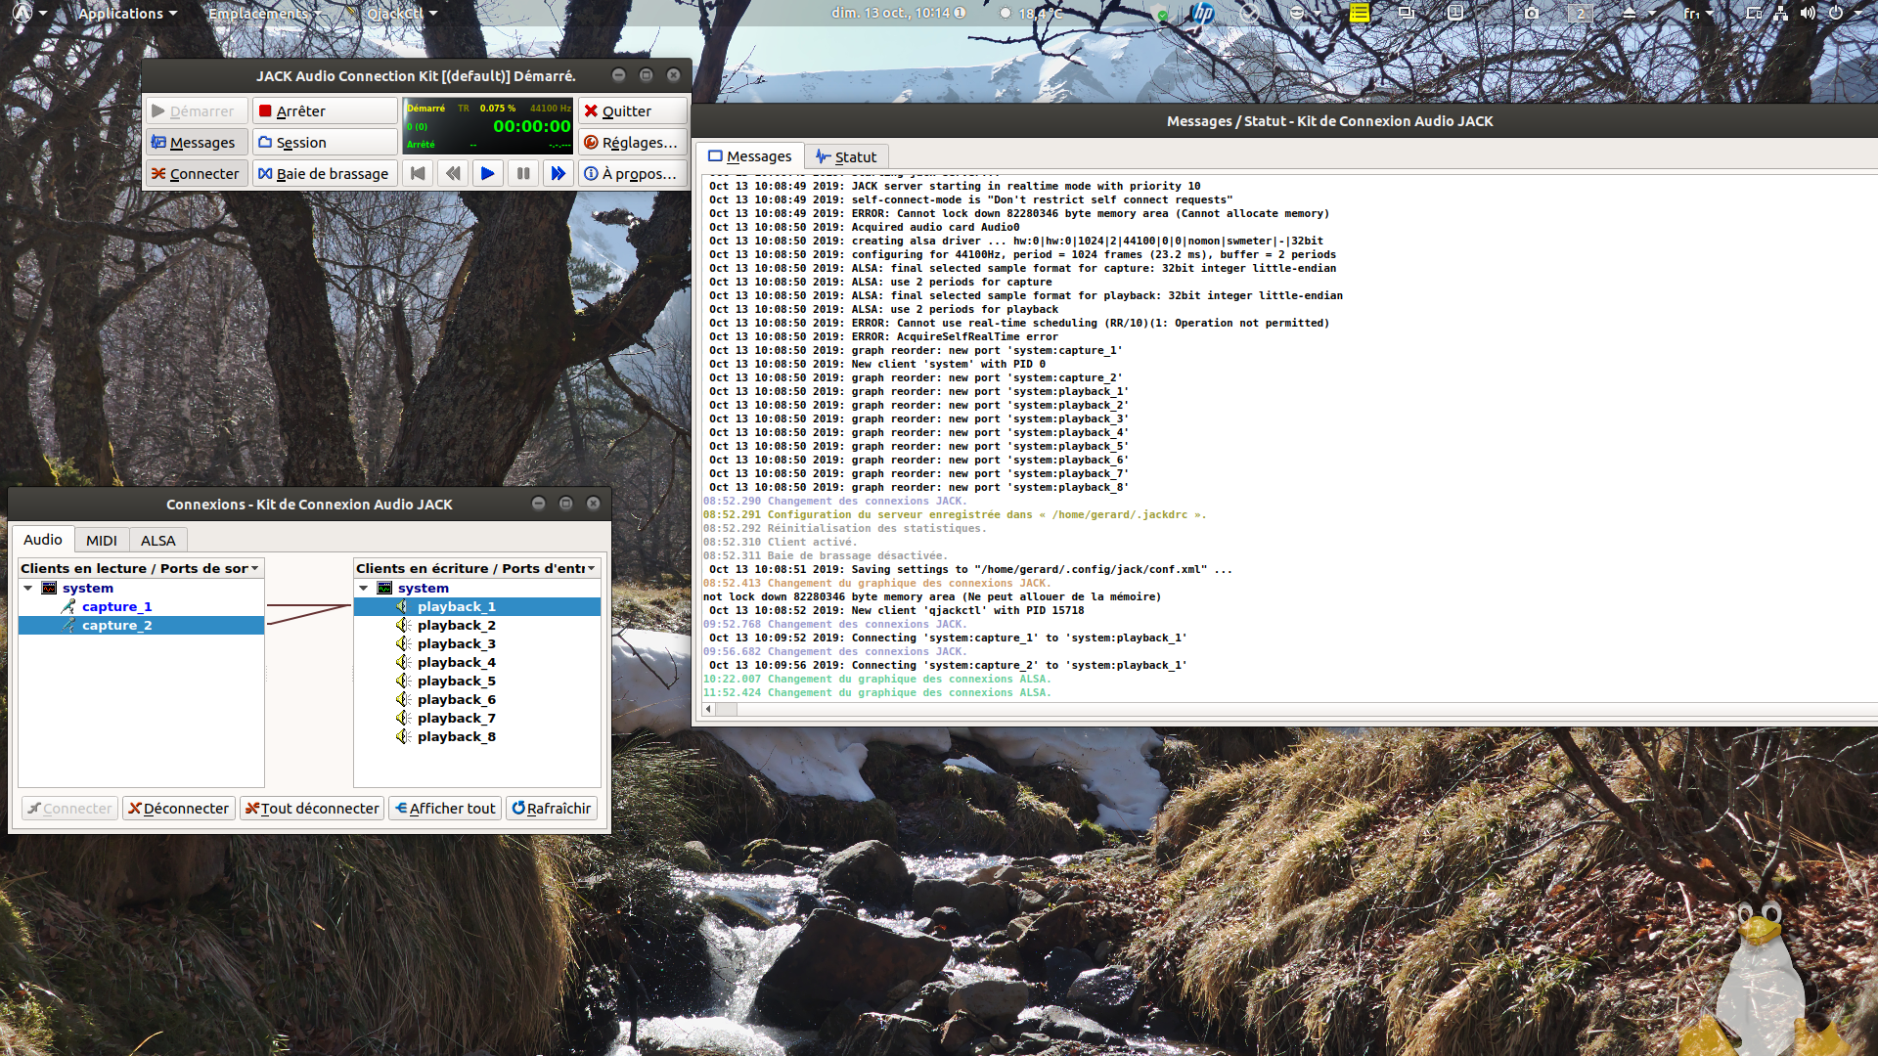Click Rafraîchir refresh button
Image resolution: width=1878 pixels, height=1056 pixels.
point(552,809)
